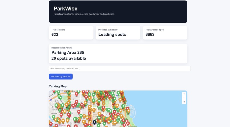Screen dimensions: 230x127
Task: Click 20 spots available text
Action: [x=69, y=59]
